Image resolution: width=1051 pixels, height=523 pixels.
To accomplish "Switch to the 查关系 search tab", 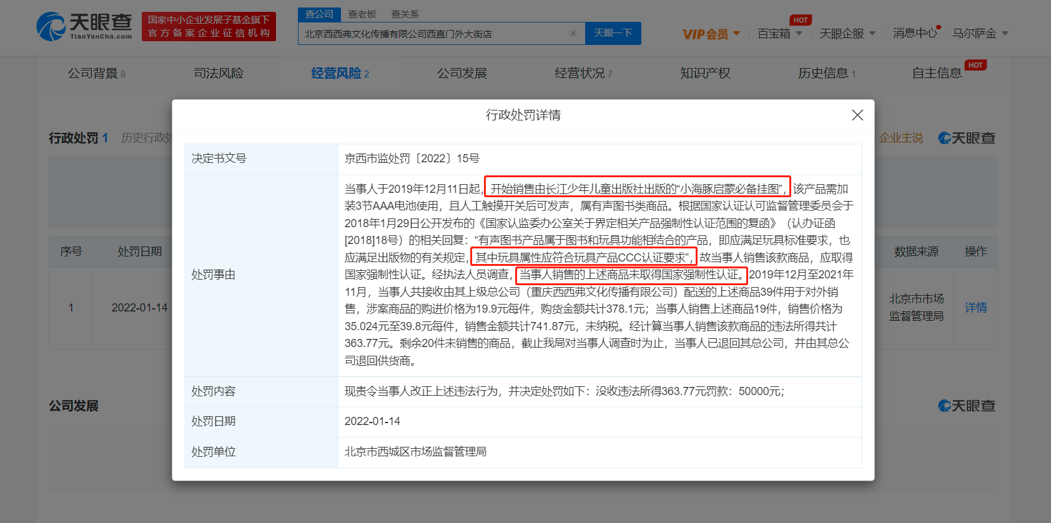I will (405, 14).
